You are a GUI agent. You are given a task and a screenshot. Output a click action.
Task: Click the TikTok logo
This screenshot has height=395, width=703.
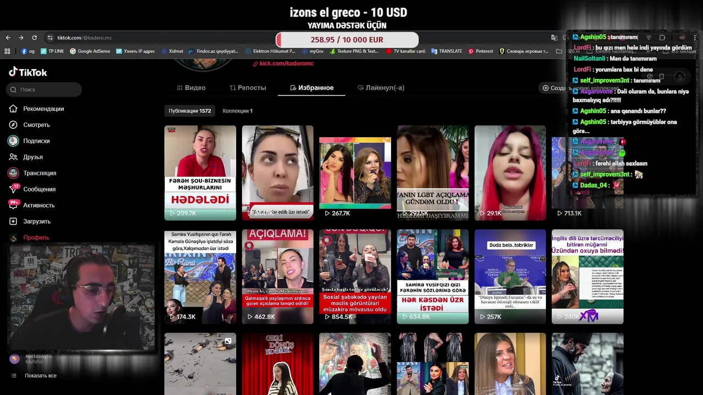click(27, 72)
